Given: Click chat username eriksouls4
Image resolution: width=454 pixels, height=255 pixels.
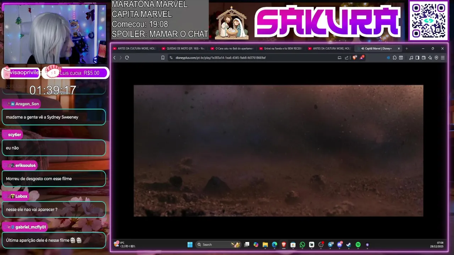Looking at the screenshot, I should (x=26, y=165).
